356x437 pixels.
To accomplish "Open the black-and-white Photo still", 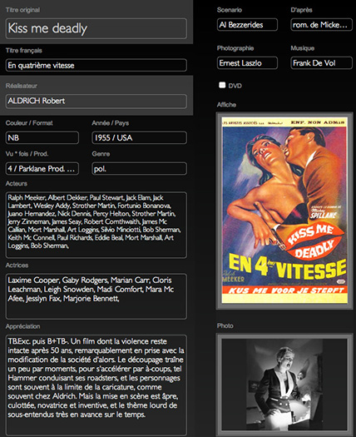I will tap(284, 385).
